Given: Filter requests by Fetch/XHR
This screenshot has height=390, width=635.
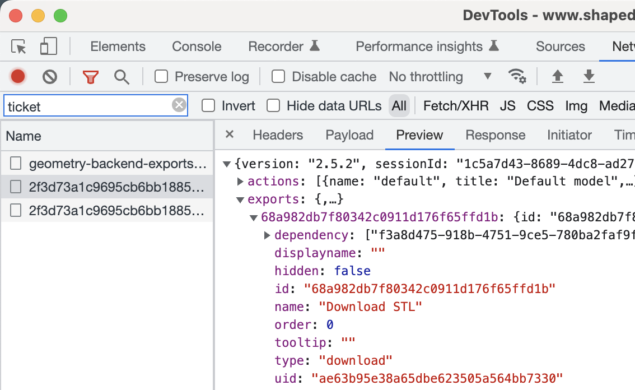Looking at the screenshot, I should [456, 106].
